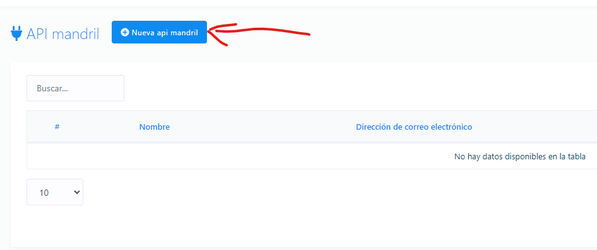The width and height of the screenshot is (597, 250).
Task: Click the table header row background
Action: pyautogui.click(x=312, y=127)
